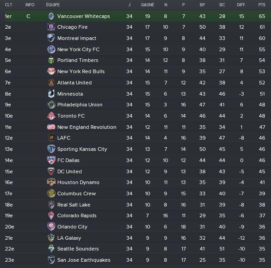Viewport: 271px width, 268px height.
Task: Click the Vancouver Whitecaps club crest
Action: click(51, 16)
